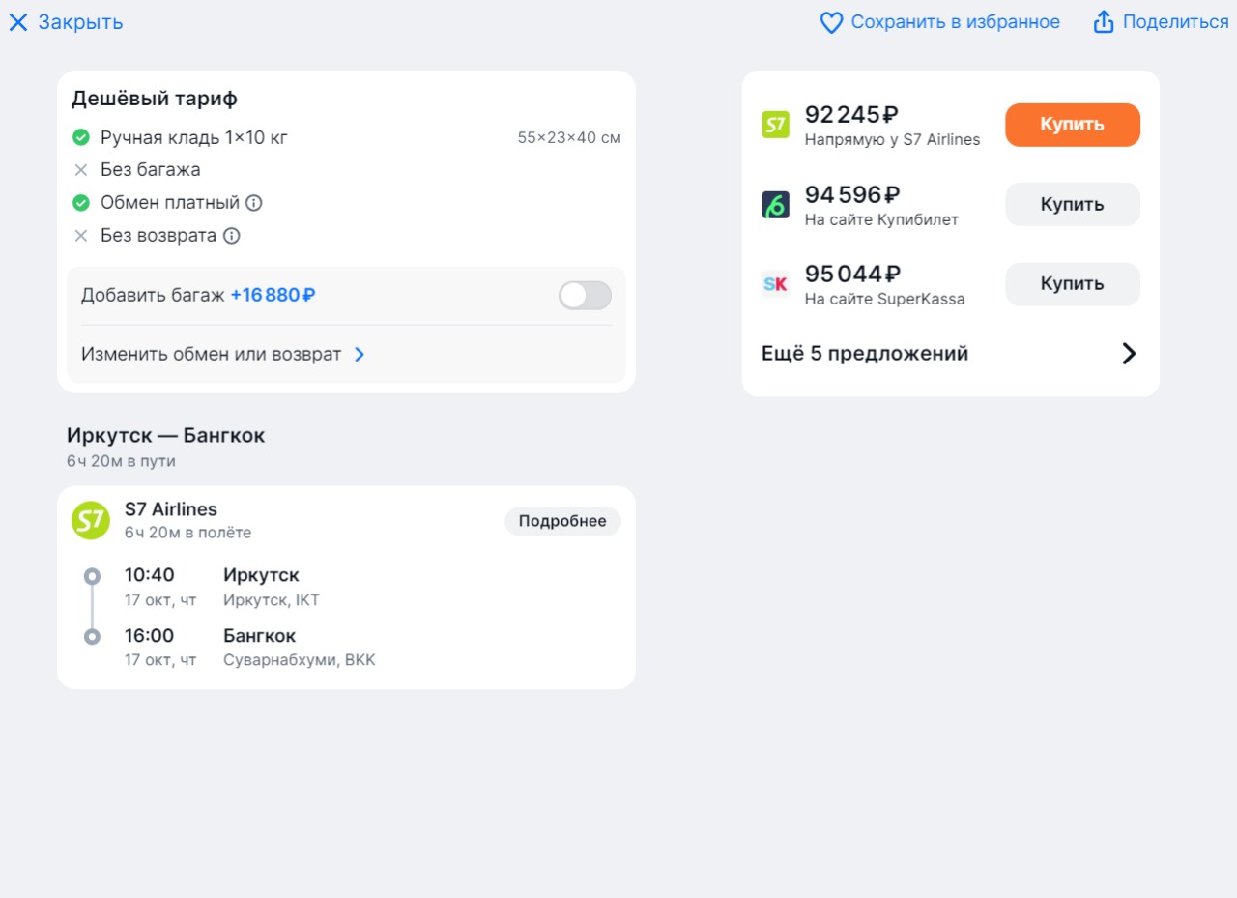The height and width of the screenshot is (898, 1237).
Task: Click На сайте SuperKassa text
Action: 884,299
